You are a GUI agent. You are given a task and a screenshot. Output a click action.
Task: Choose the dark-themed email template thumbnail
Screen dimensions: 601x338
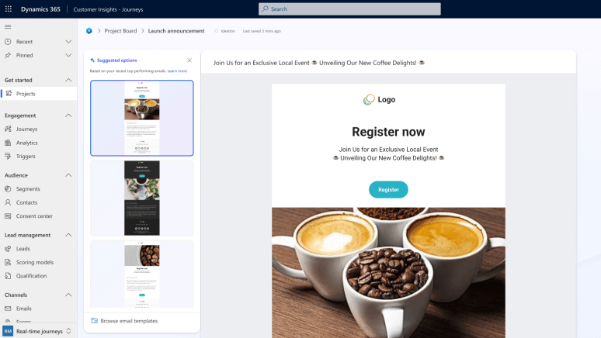[142, 198]
